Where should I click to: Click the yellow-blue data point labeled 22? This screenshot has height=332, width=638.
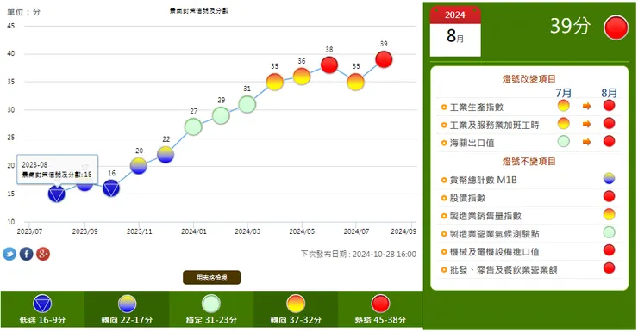tap(166, 155)
